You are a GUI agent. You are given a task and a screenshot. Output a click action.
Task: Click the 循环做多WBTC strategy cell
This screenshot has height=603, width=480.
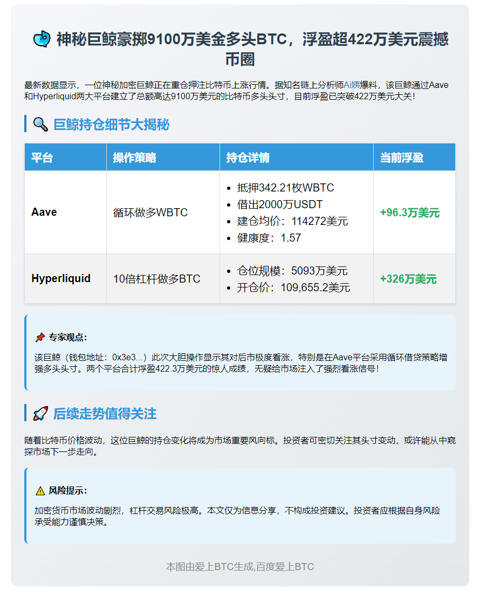tap(163, 213)
